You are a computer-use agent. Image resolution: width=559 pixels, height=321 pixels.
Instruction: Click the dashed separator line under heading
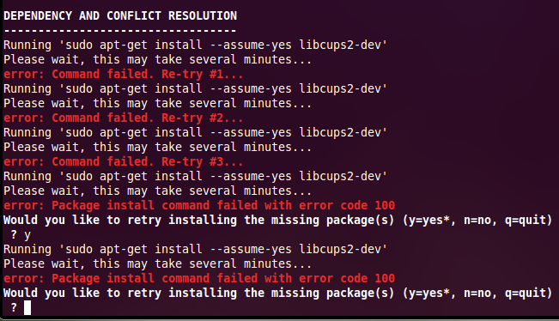point(120,31)
